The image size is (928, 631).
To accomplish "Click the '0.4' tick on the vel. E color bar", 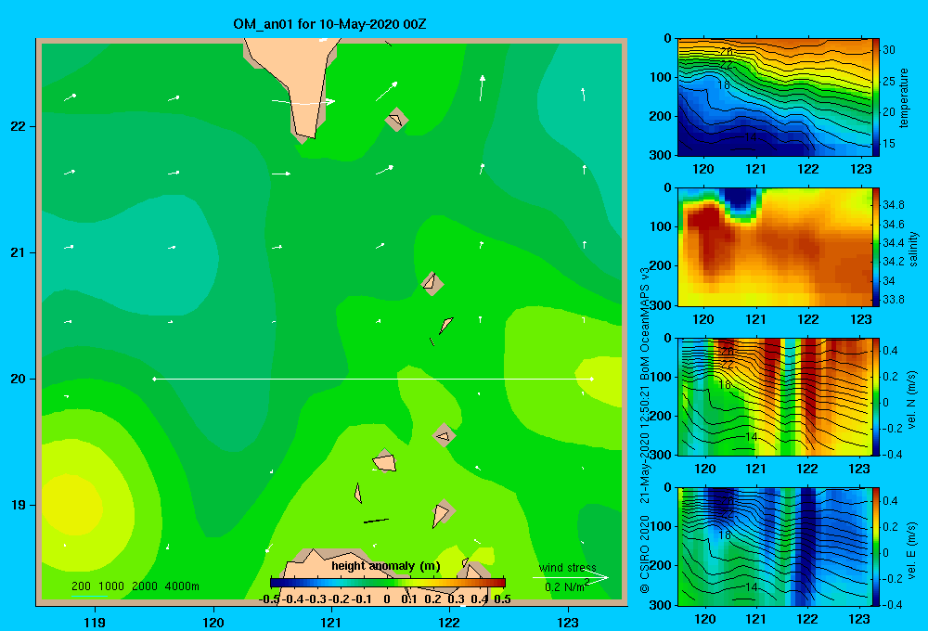I will (890, 501).
